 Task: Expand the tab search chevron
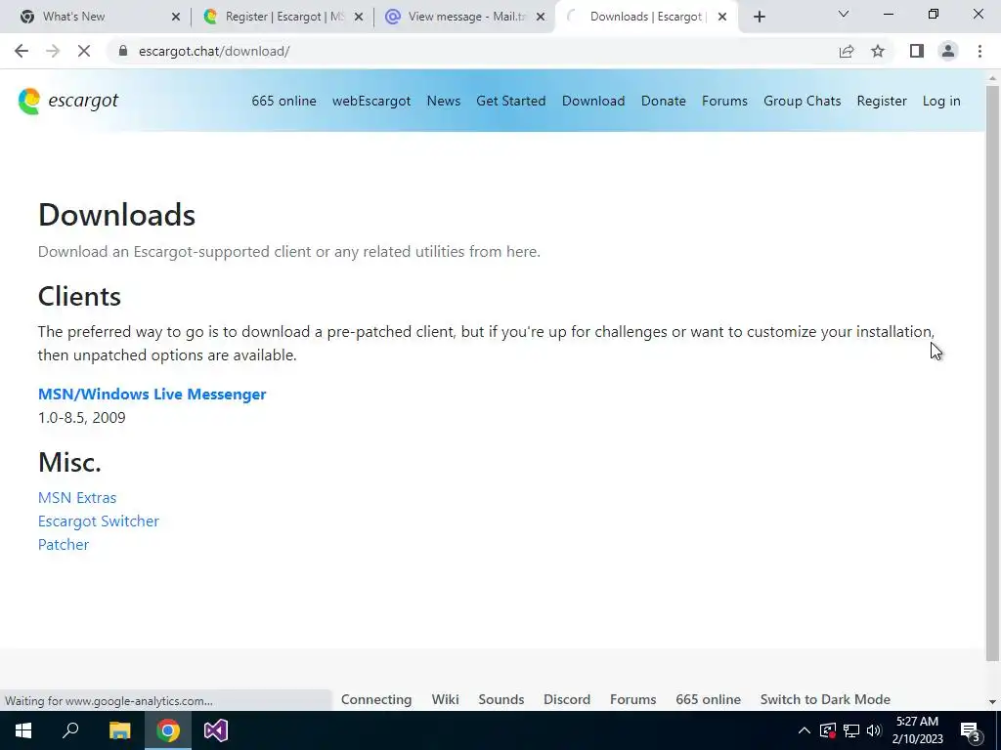click(844, 14)
